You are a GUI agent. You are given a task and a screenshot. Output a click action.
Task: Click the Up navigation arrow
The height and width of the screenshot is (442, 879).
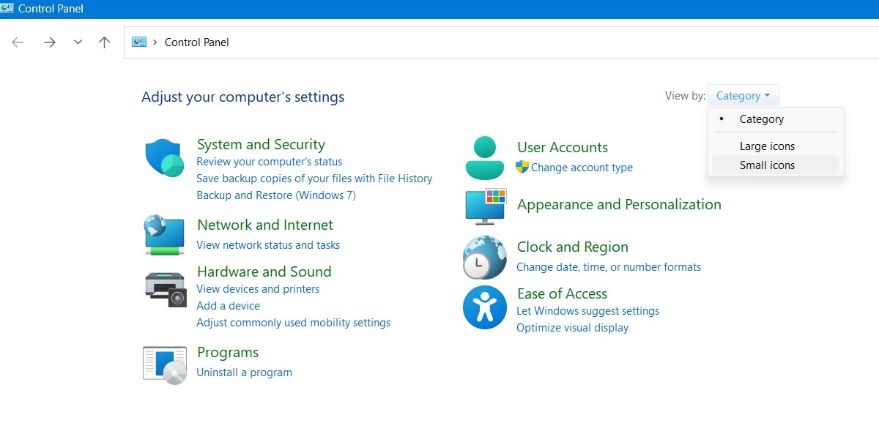point(104,42)
